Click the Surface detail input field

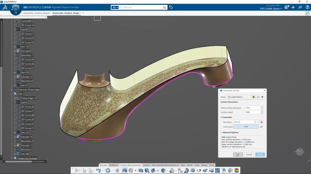(x=252, y=112)
